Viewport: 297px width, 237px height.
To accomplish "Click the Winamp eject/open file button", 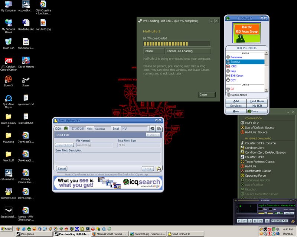I will [x=267, y=221].
